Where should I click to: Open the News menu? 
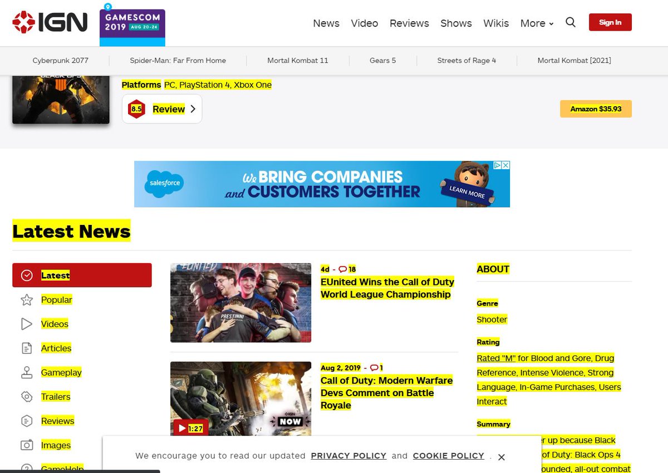[326, 23]
